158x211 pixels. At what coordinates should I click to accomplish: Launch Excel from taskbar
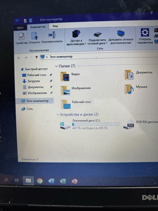63,181
